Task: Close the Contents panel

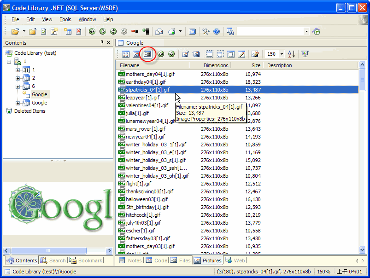Action: [x=109, y=42]
